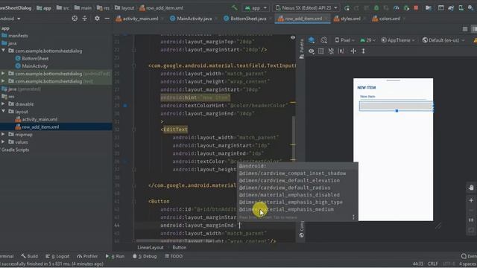Open the SDK Manager icon
477x268 pixels.
pyautogui.click(x=471, y=8)
